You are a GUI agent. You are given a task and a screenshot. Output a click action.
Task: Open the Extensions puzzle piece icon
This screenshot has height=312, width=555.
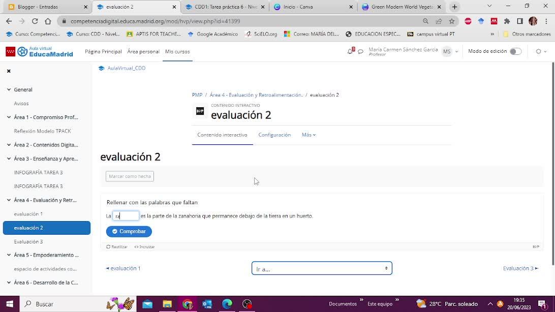[507, 21]
